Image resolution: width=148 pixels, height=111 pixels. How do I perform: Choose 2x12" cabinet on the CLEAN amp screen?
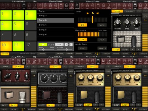(125, 50)
